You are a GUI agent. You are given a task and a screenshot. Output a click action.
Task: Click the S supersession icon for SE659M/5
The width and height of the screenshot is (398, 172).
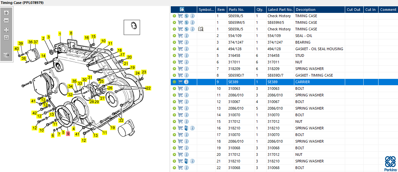pos(186,22)
